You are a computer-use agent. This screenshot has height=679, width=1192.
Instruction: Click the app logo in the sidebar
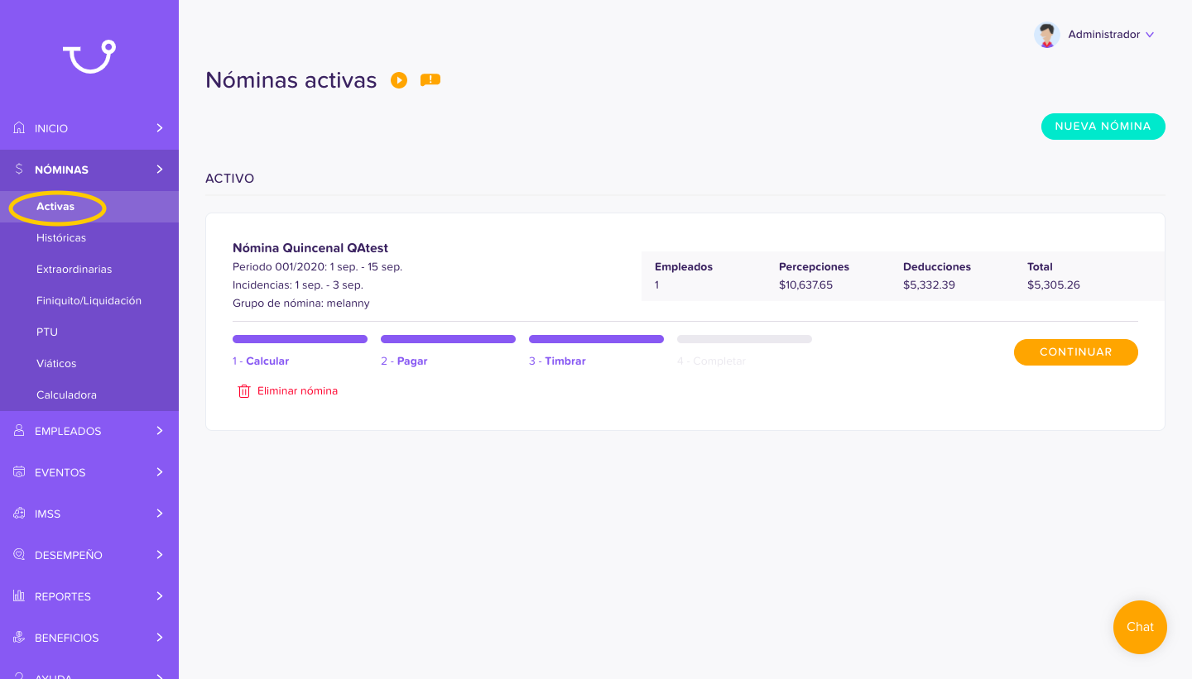(x=89, y=56)
